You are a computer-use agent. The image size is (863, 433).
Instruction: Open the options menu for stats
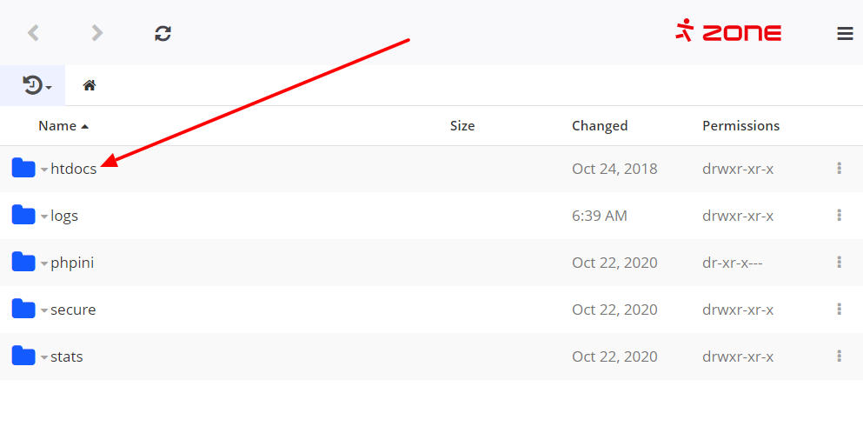[839, 356]
